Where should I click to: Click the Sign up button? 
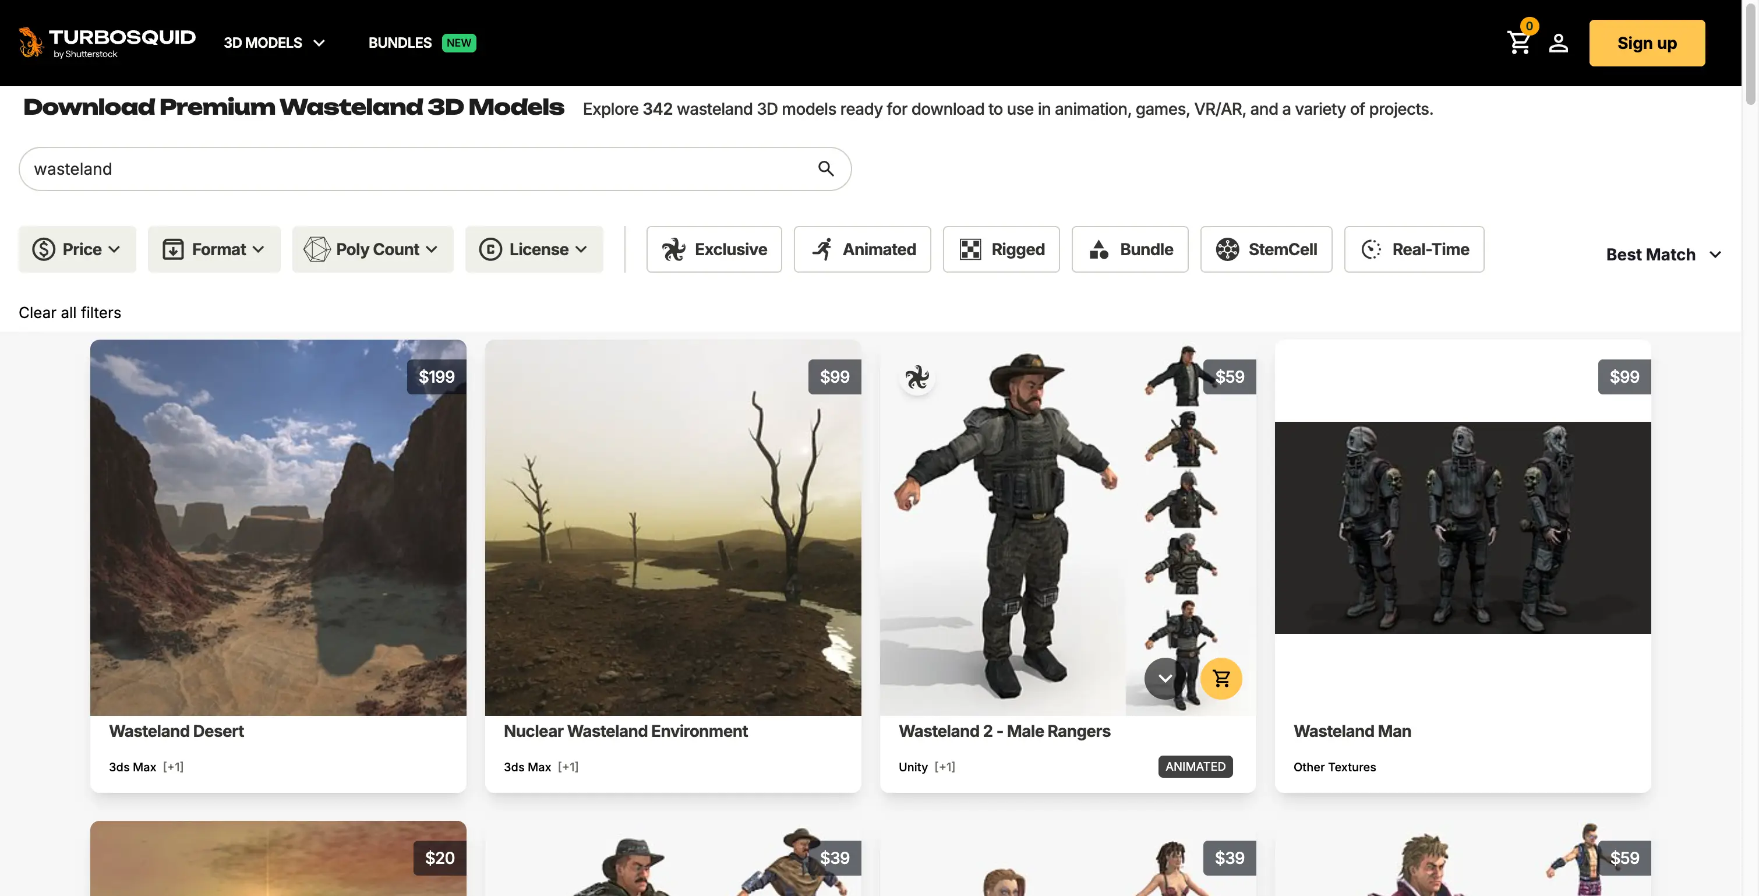tap(1647, 43)
